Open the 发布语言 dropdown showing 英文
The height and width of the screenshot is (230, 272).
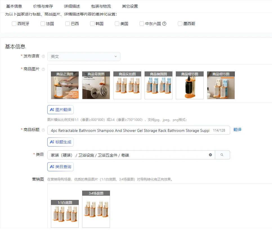[83, 56]
